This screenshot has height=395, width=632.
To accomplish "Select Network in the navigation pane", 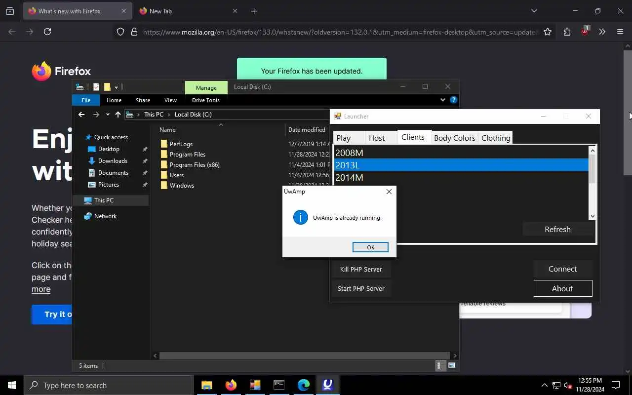I will (105, 216).
